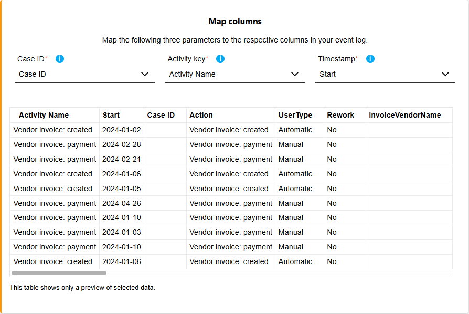Select the 2024-02-21 start date cell
The width and height of the screenshot is (469, 314).
[x=122, y=159]
